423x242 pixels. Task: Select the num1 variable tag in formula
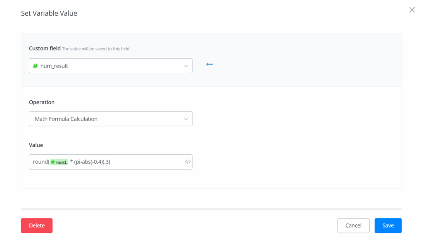[x=59, y=162]
